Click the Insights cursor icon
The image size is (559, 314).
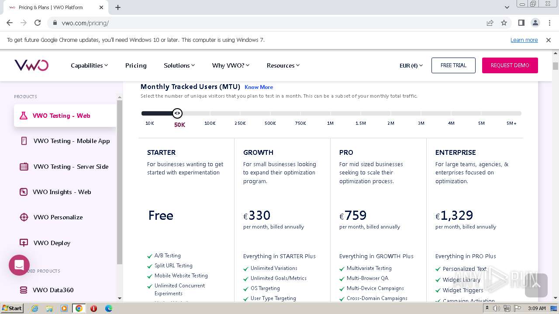[x=24, y=192]
